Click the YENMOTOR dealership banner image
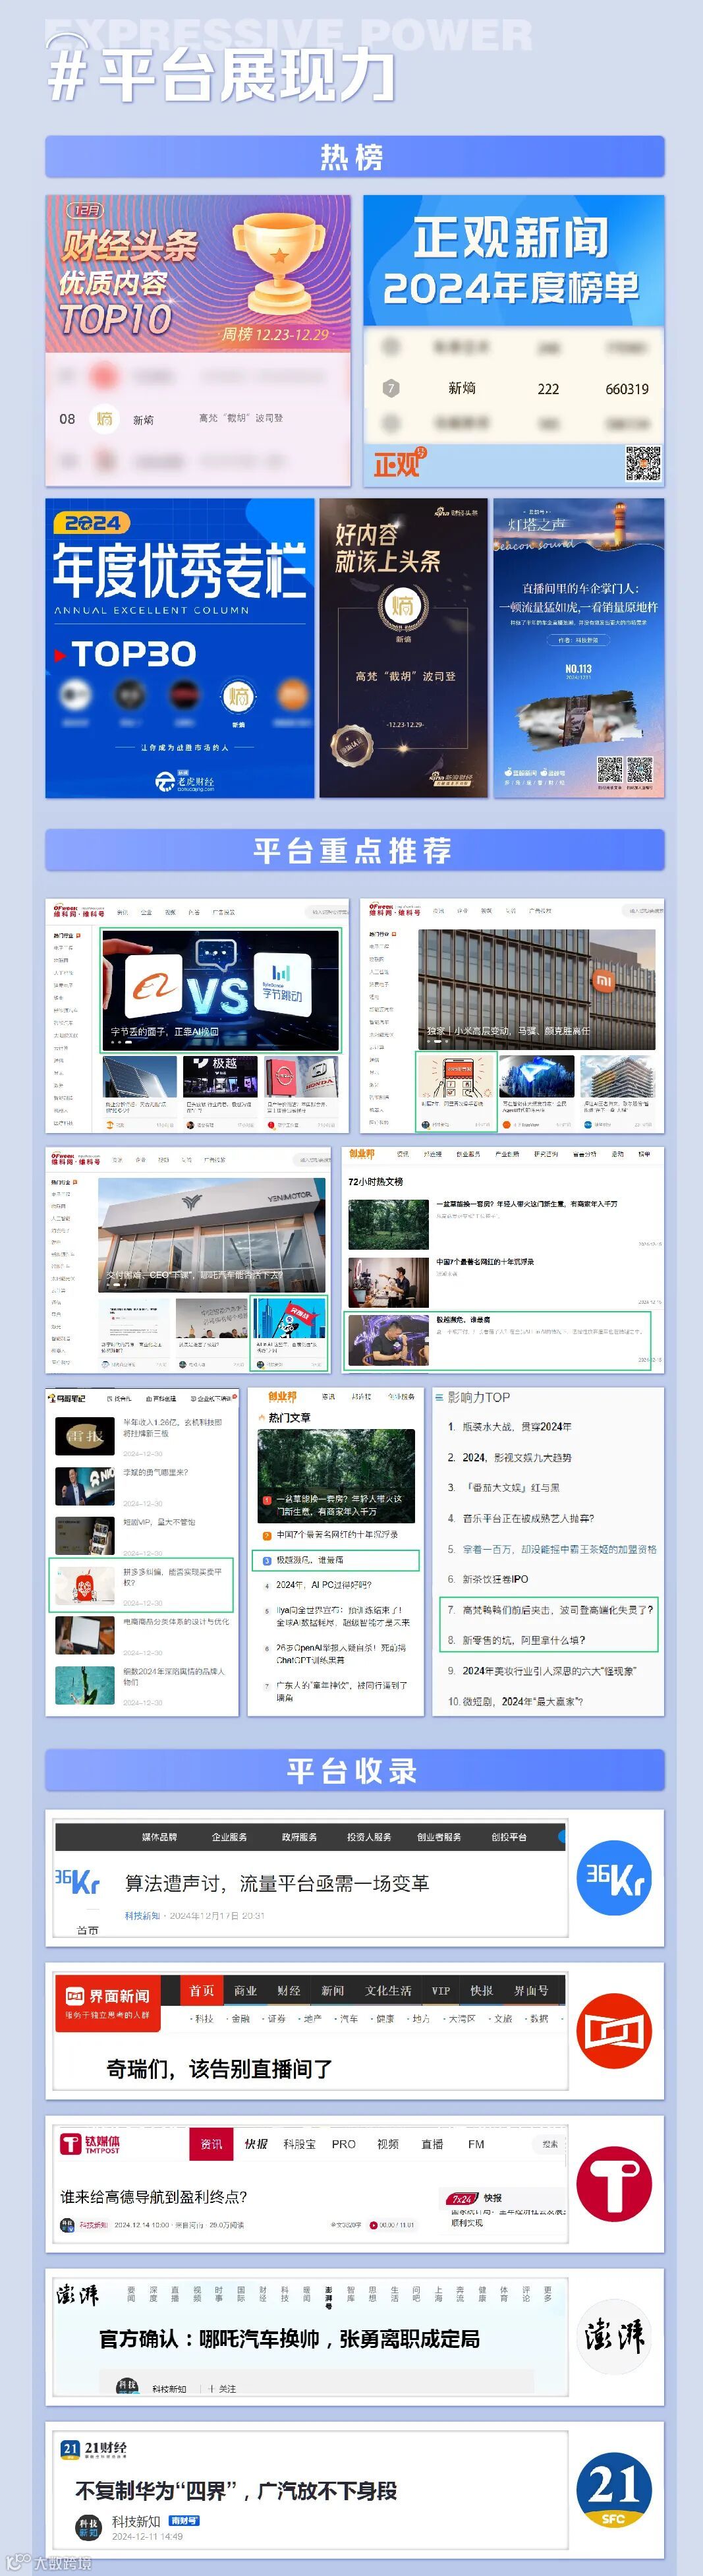This screenshot has width=703, height=2576. (212, 1235)
